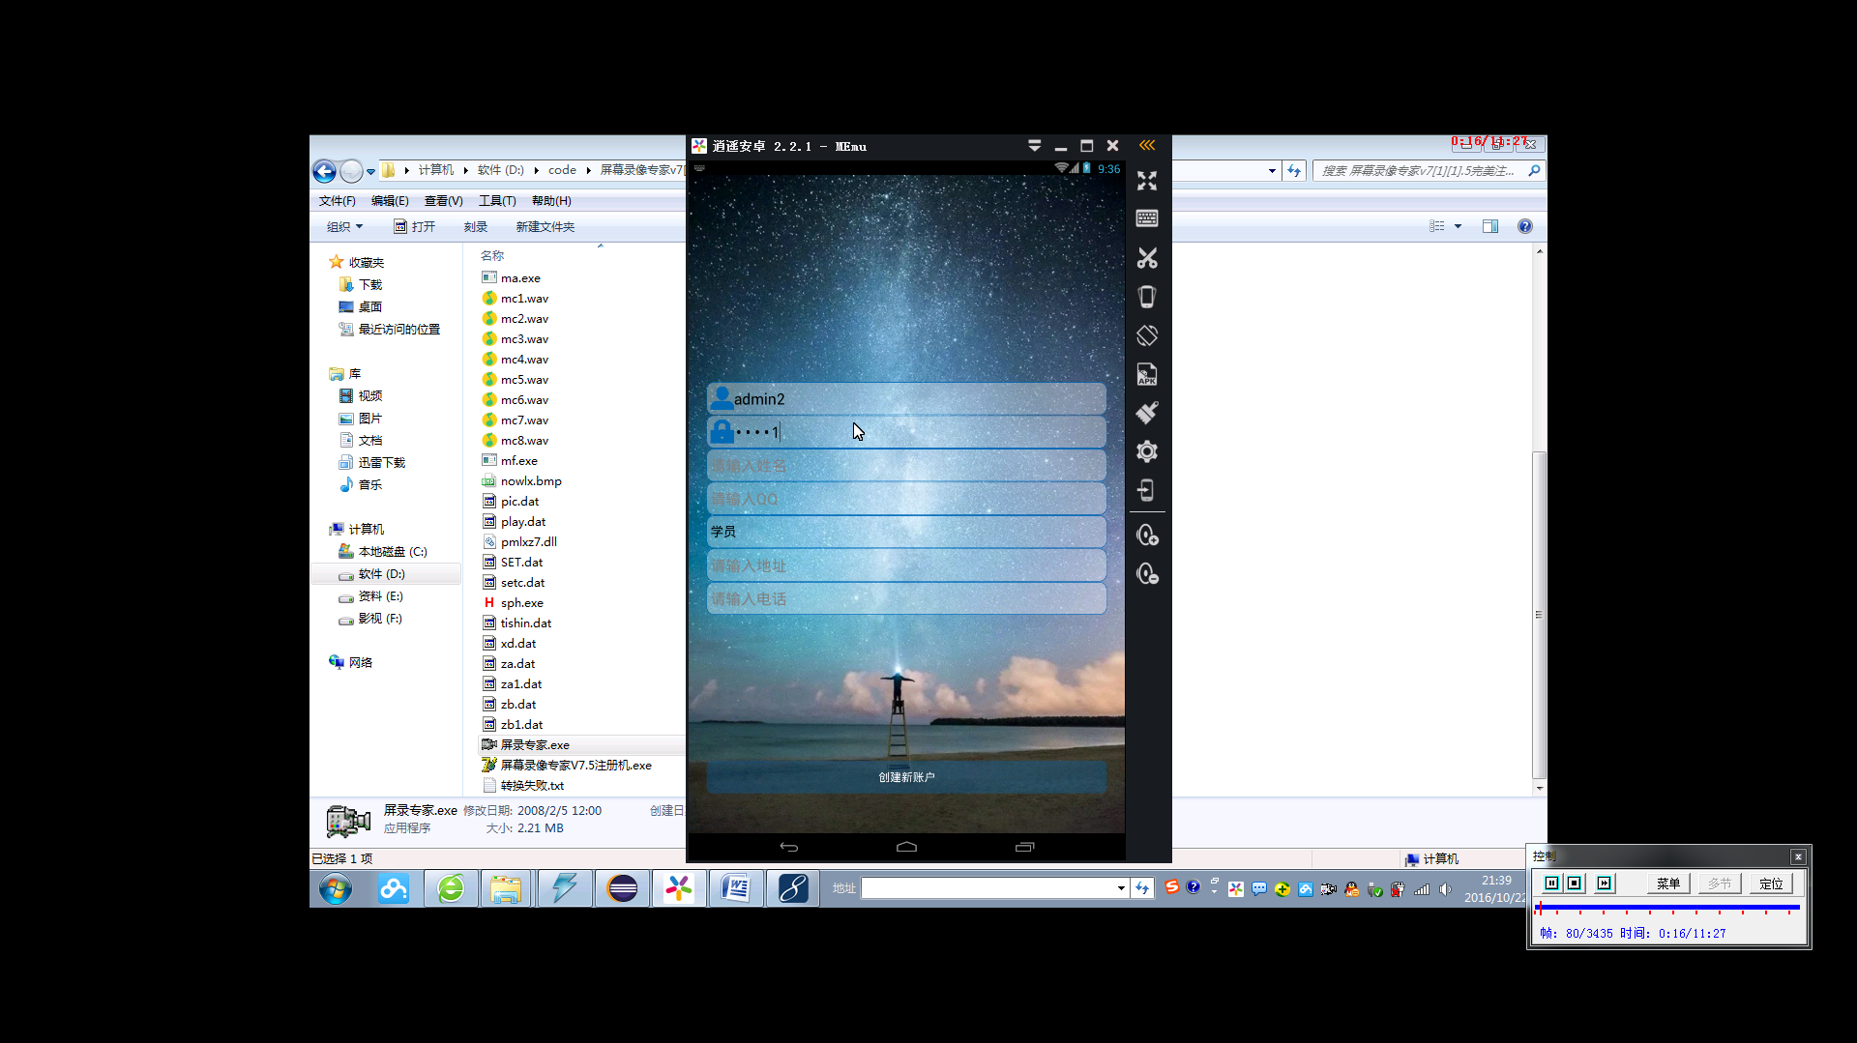Click the scissors screenshot icon in MEmu sidebar

click(1147, 258)
